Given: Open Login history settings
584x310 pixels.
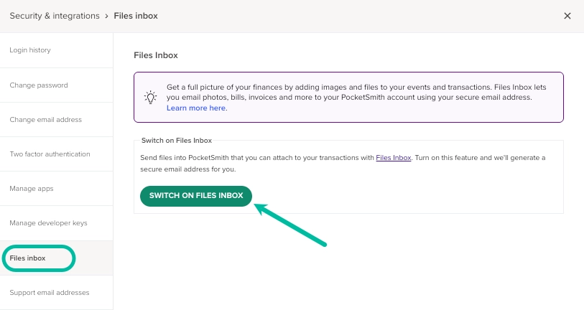Looking at the screenshot, I should (56, 50).
